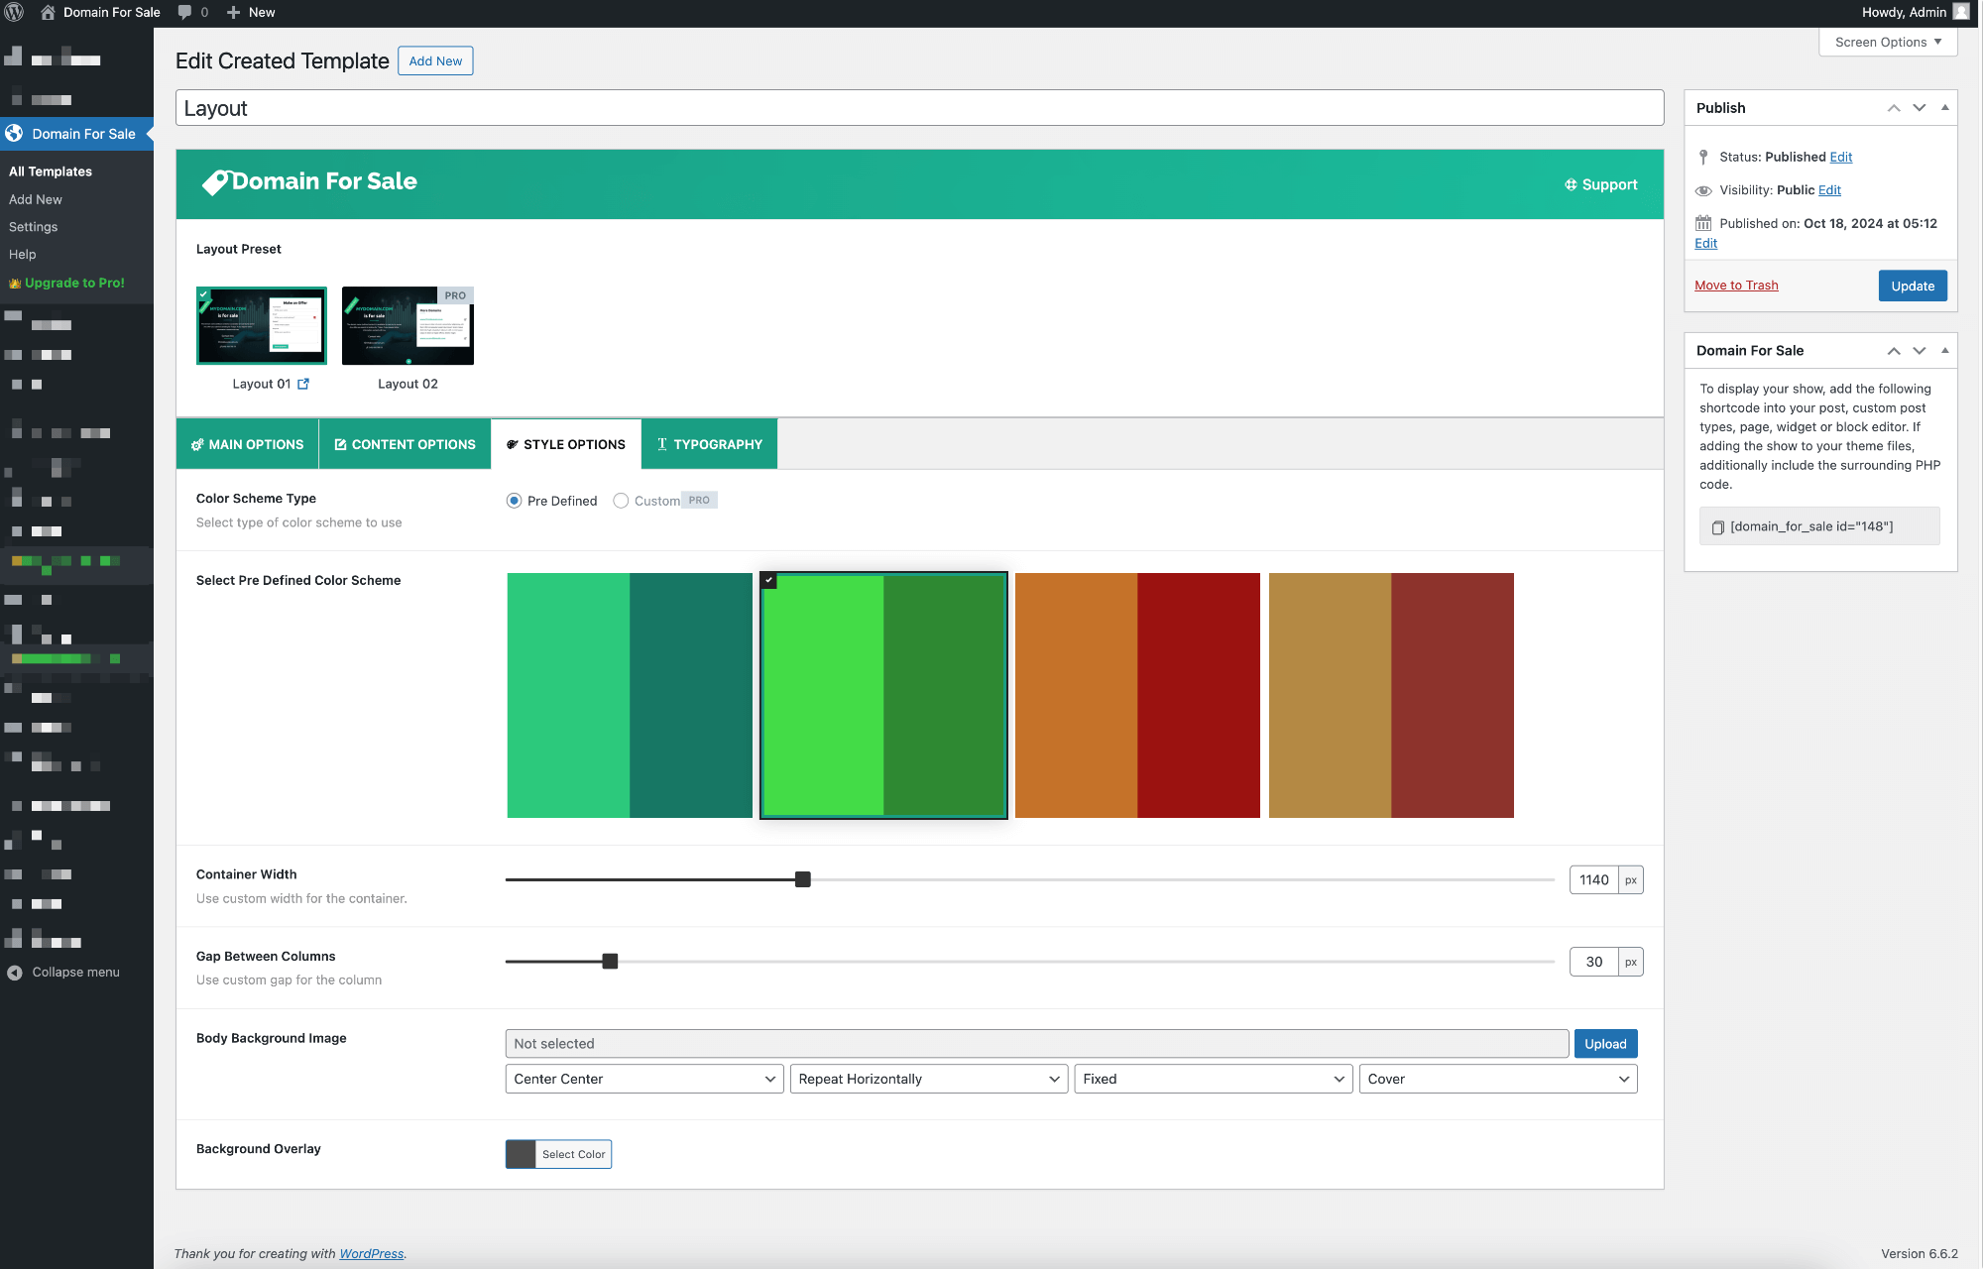Click the Not selected image path field
The width and height of the screenshot is (1983, 1269).
pos(1037,1044)
